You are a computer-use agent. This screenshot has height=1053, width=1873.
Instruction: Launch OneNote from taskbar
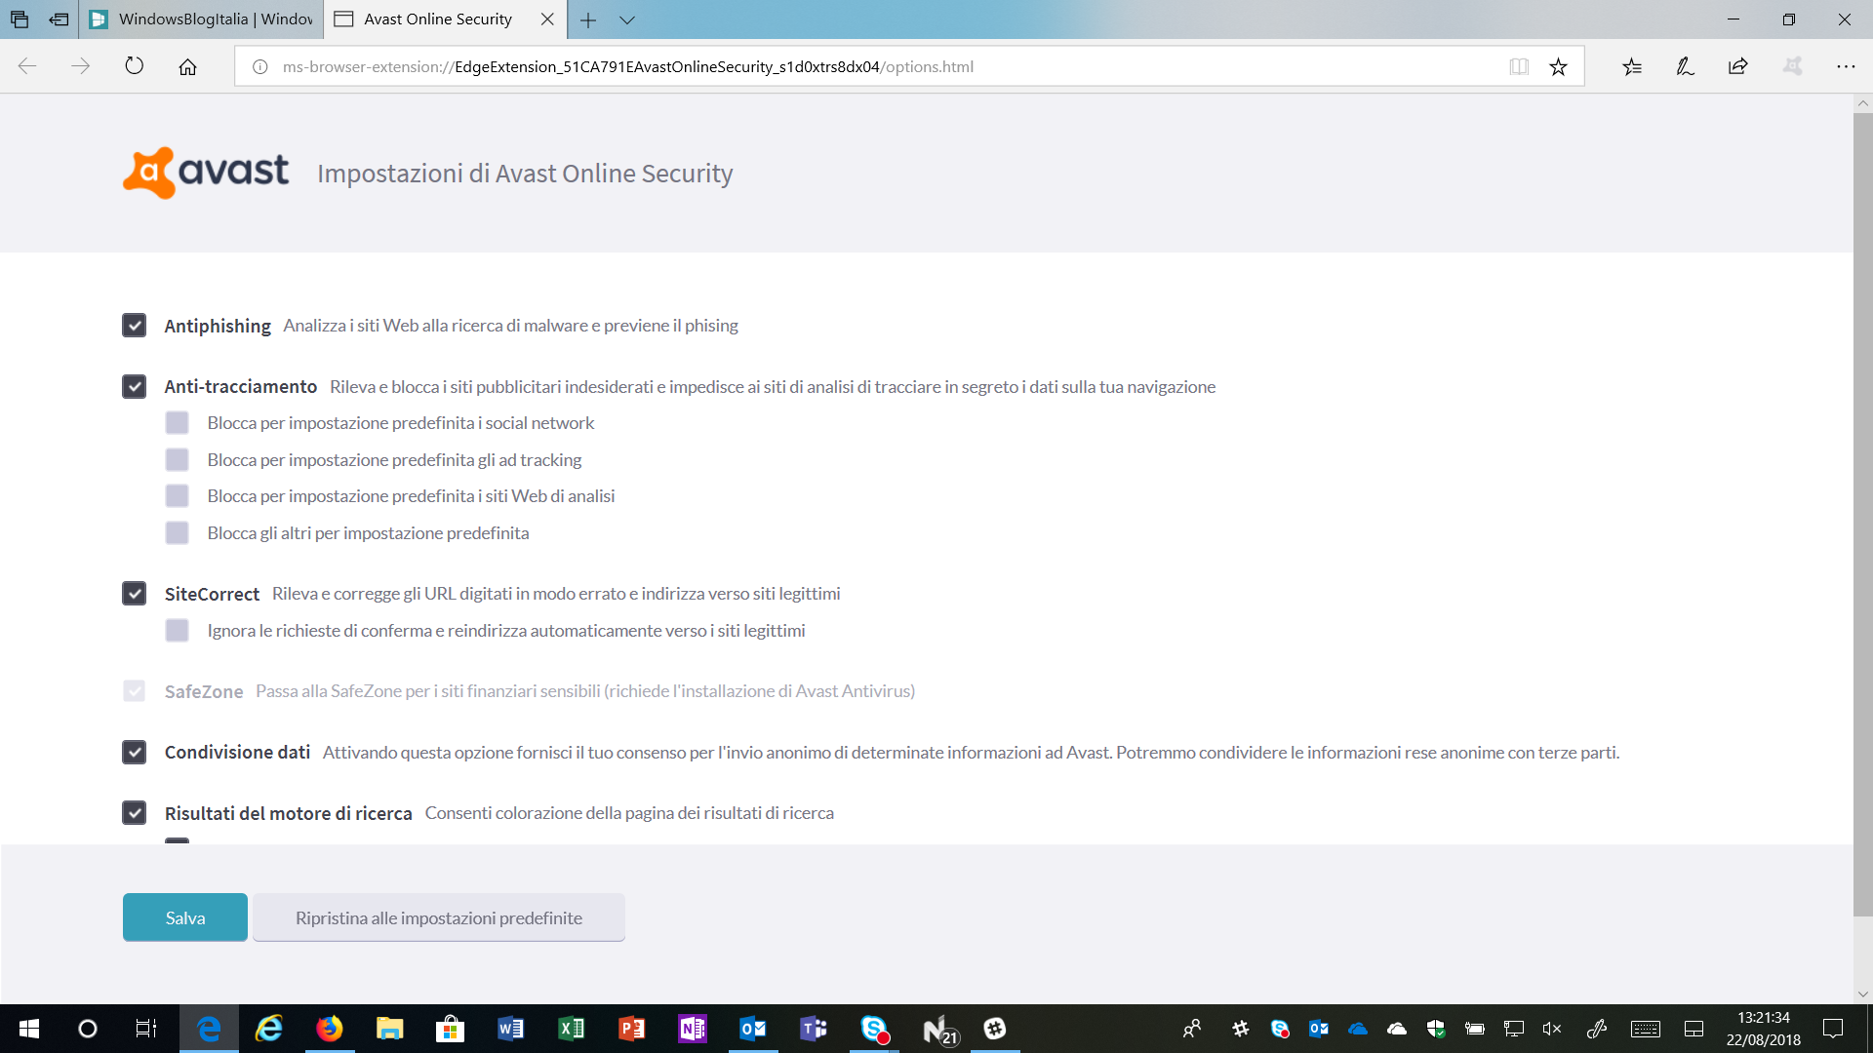tap(693, 1029)
